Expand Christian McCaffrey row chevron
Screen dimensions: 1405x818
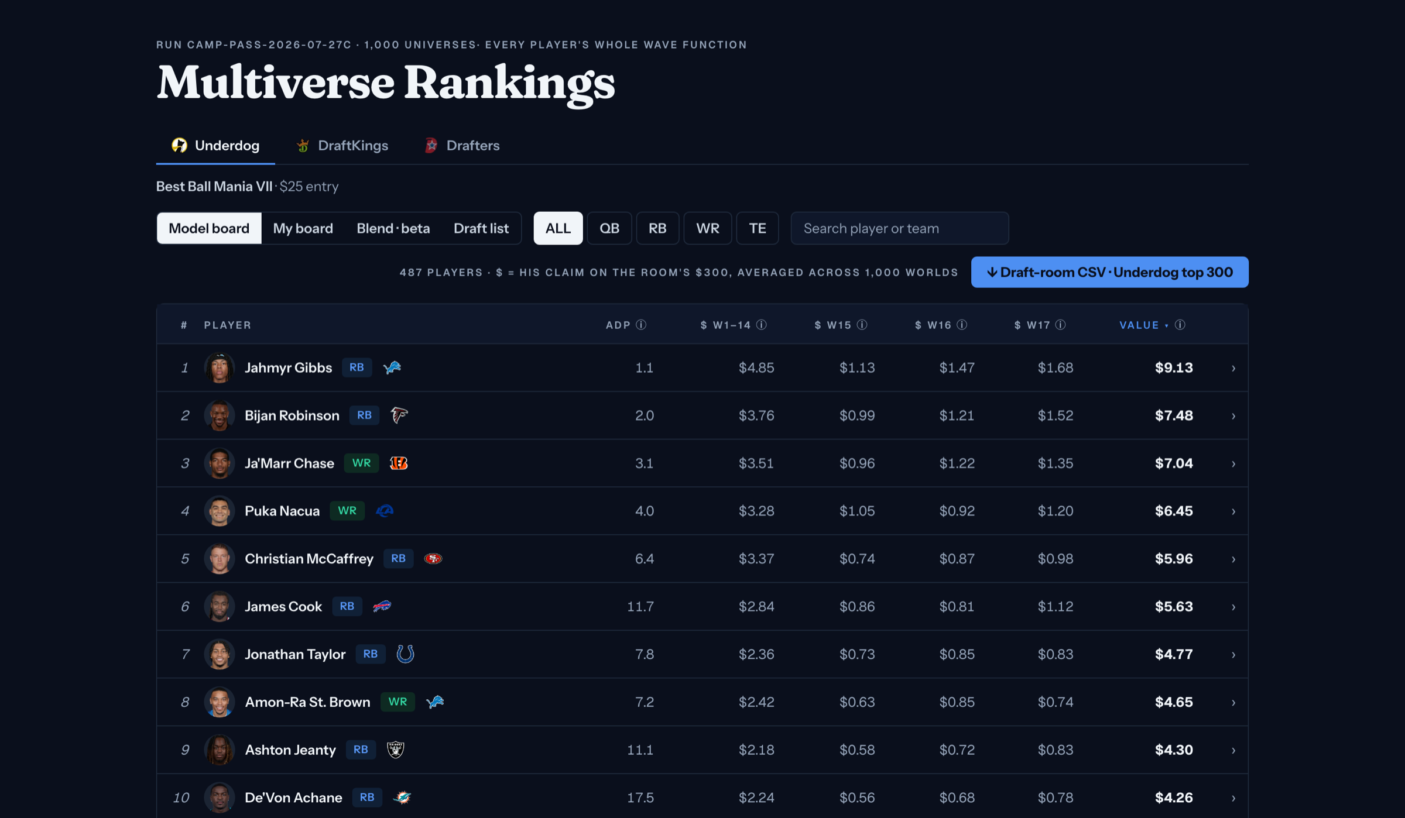pos(1233,559)
